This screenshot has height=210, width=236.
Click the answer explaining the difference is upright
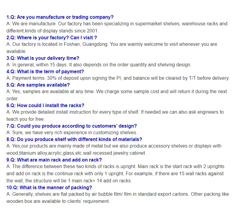[115, 173]
